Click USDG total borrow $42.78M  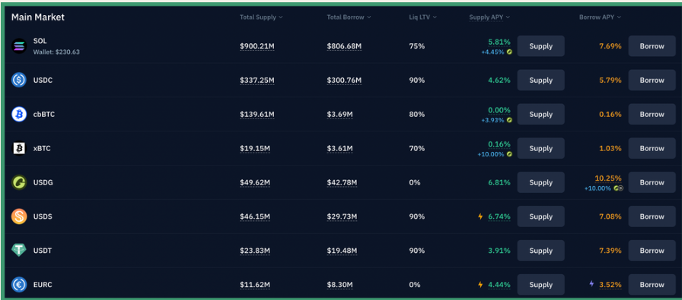coord(343,182)
